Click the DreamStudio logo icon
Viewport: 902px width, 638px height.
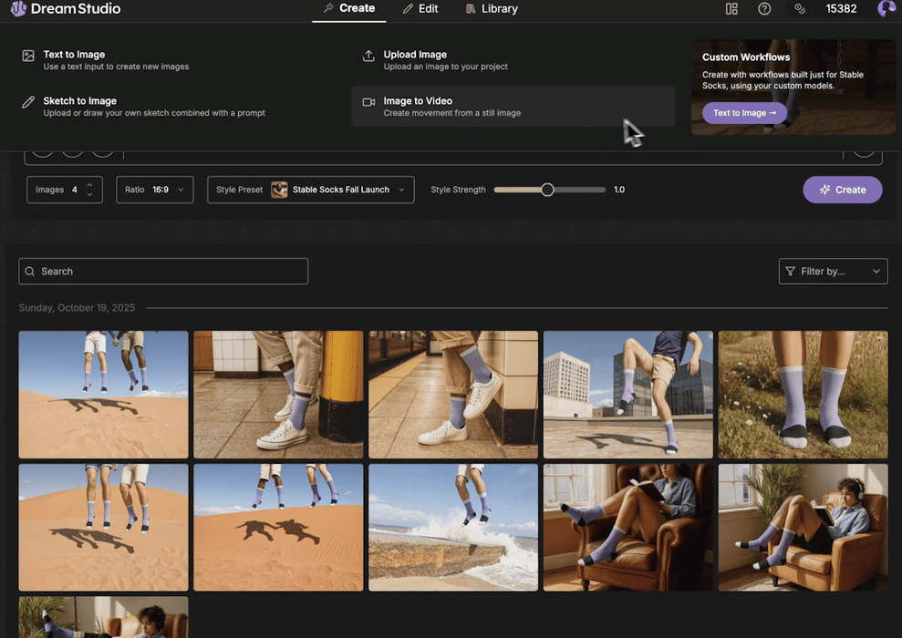point(18,8)
